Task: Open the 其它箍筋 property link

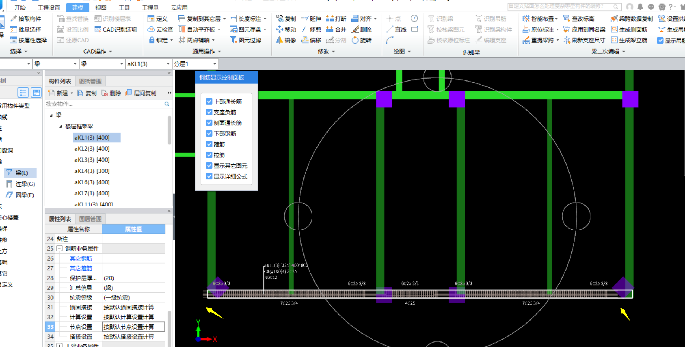Action: click(81, 268)
